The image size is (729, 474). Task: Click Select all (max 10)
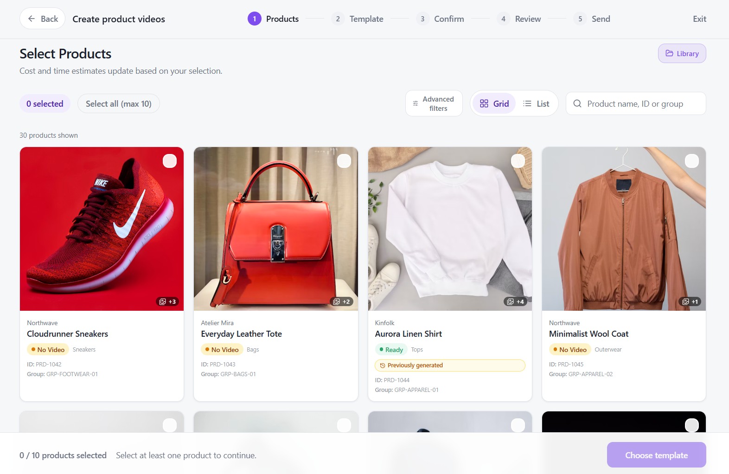(x=119, y=103)
